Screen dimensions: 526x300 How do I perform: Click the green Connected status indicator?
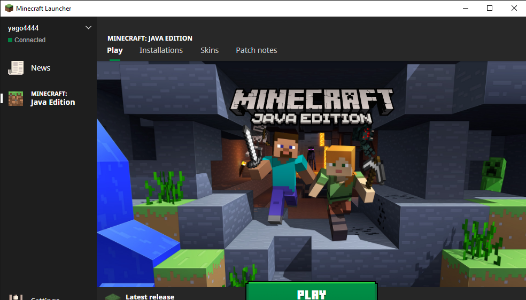[x=10, y=40]
